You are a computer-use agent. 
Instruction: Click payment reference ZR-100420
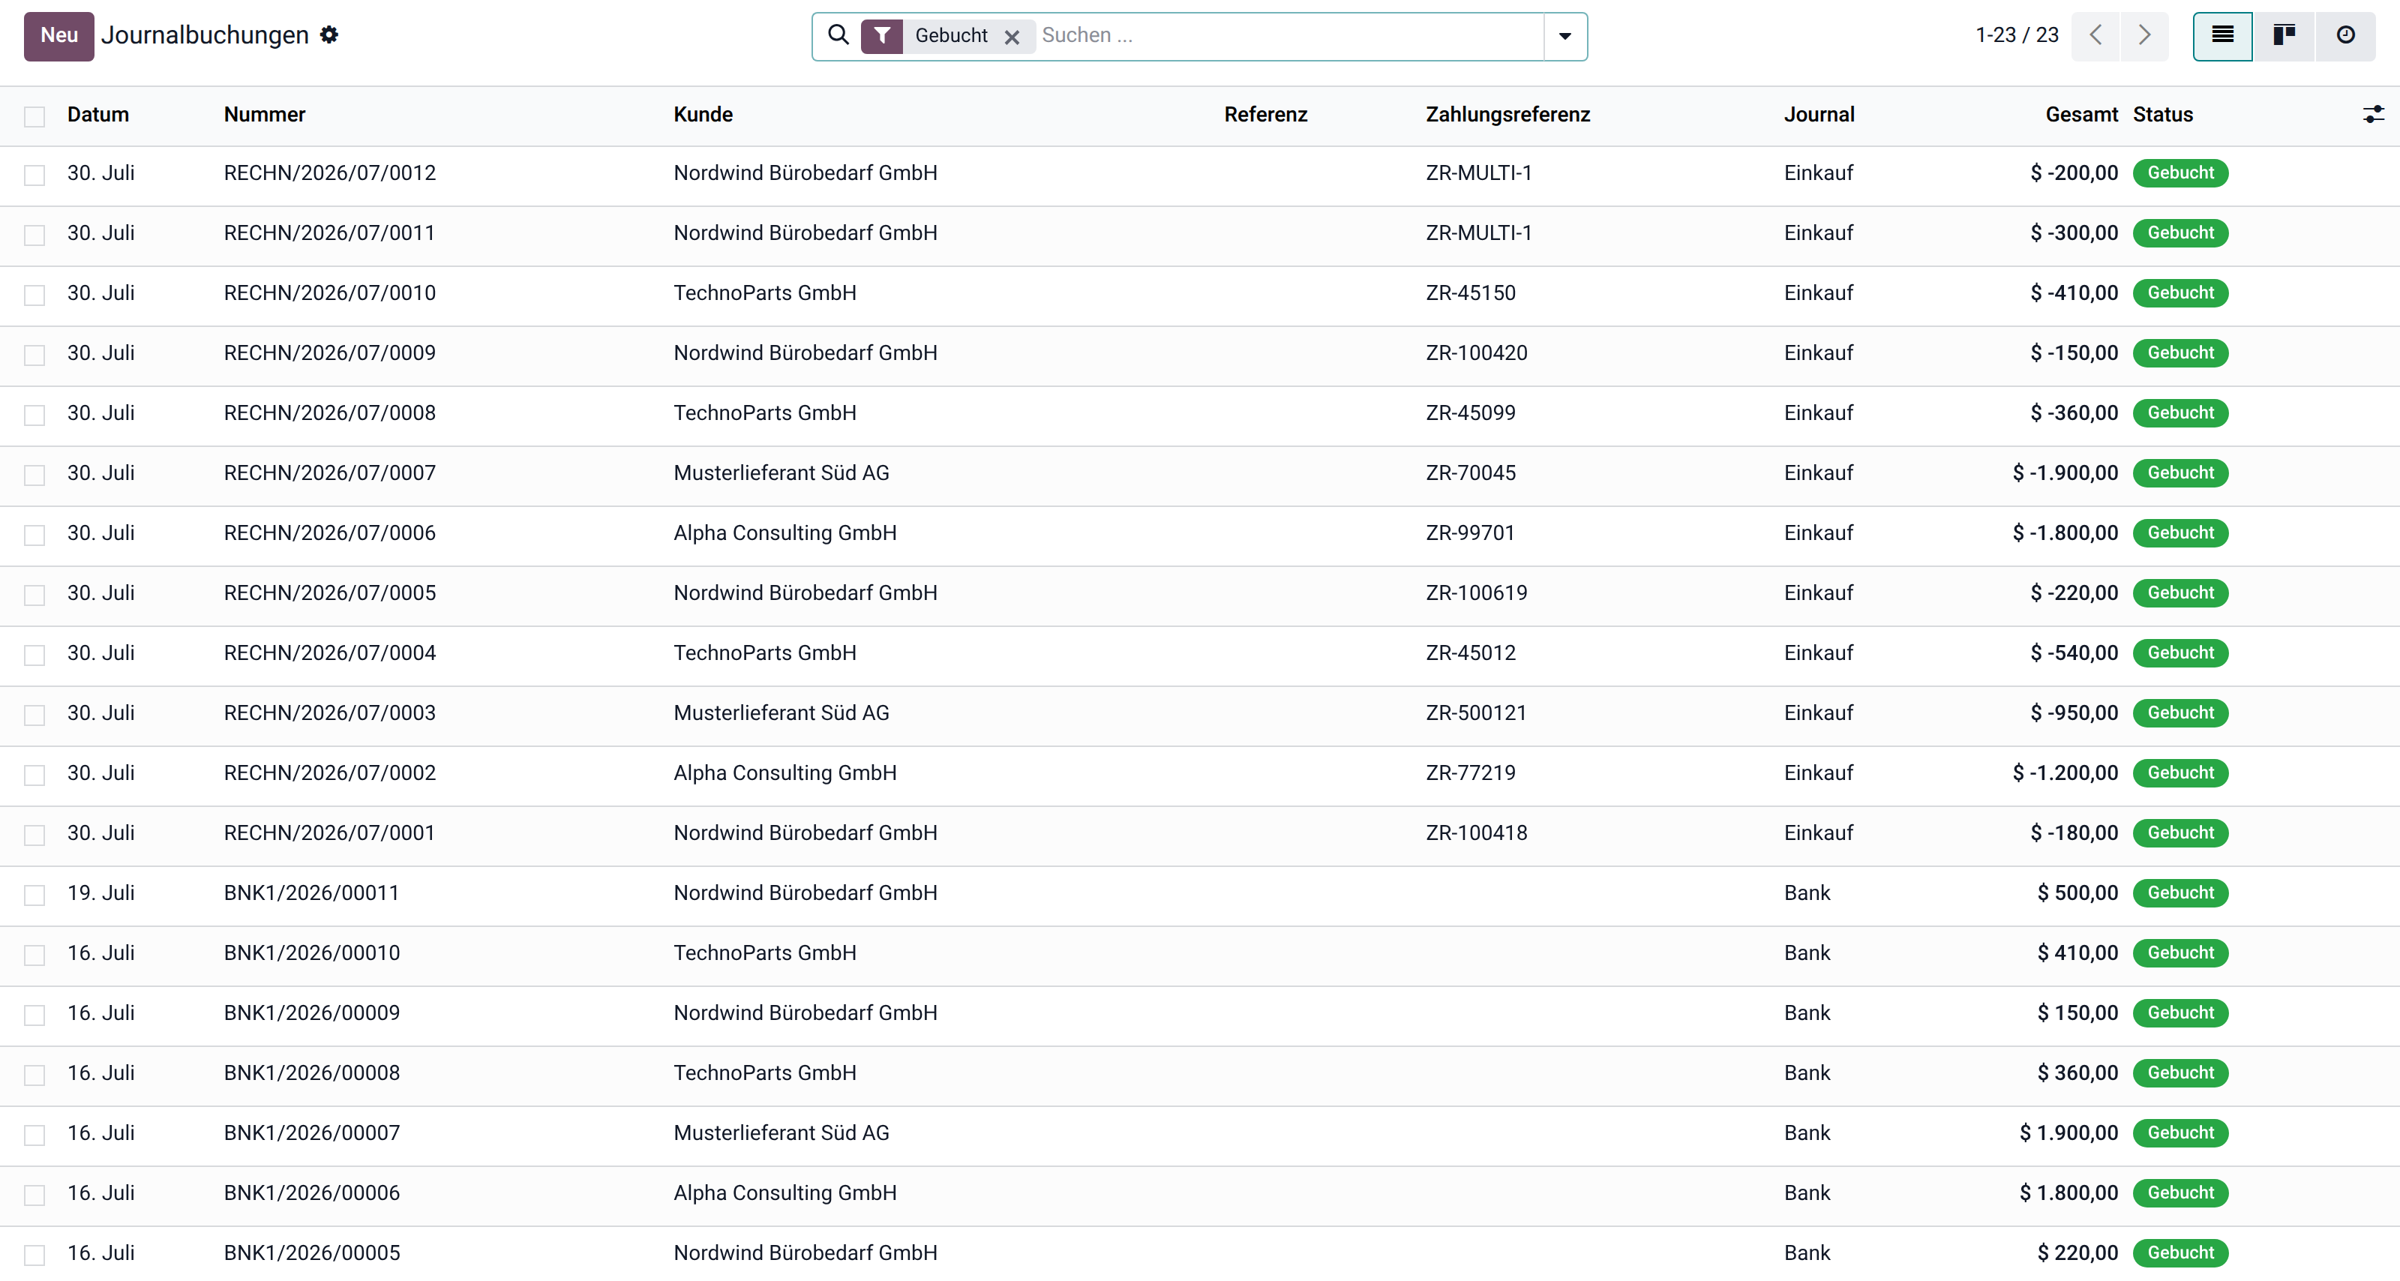pyautogui.click(x=1477, y=353)
